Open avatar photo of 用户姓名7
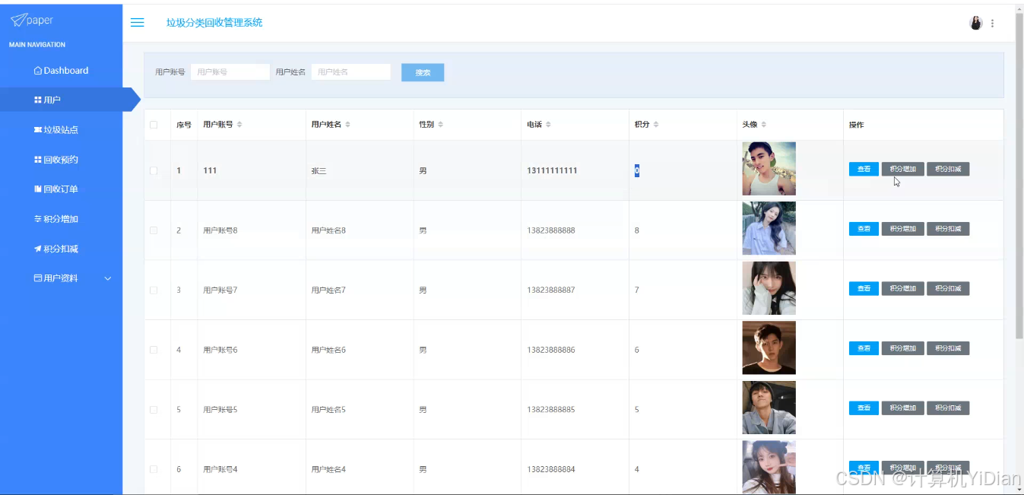Viewport: 1024px width, 495px height. 769,288
